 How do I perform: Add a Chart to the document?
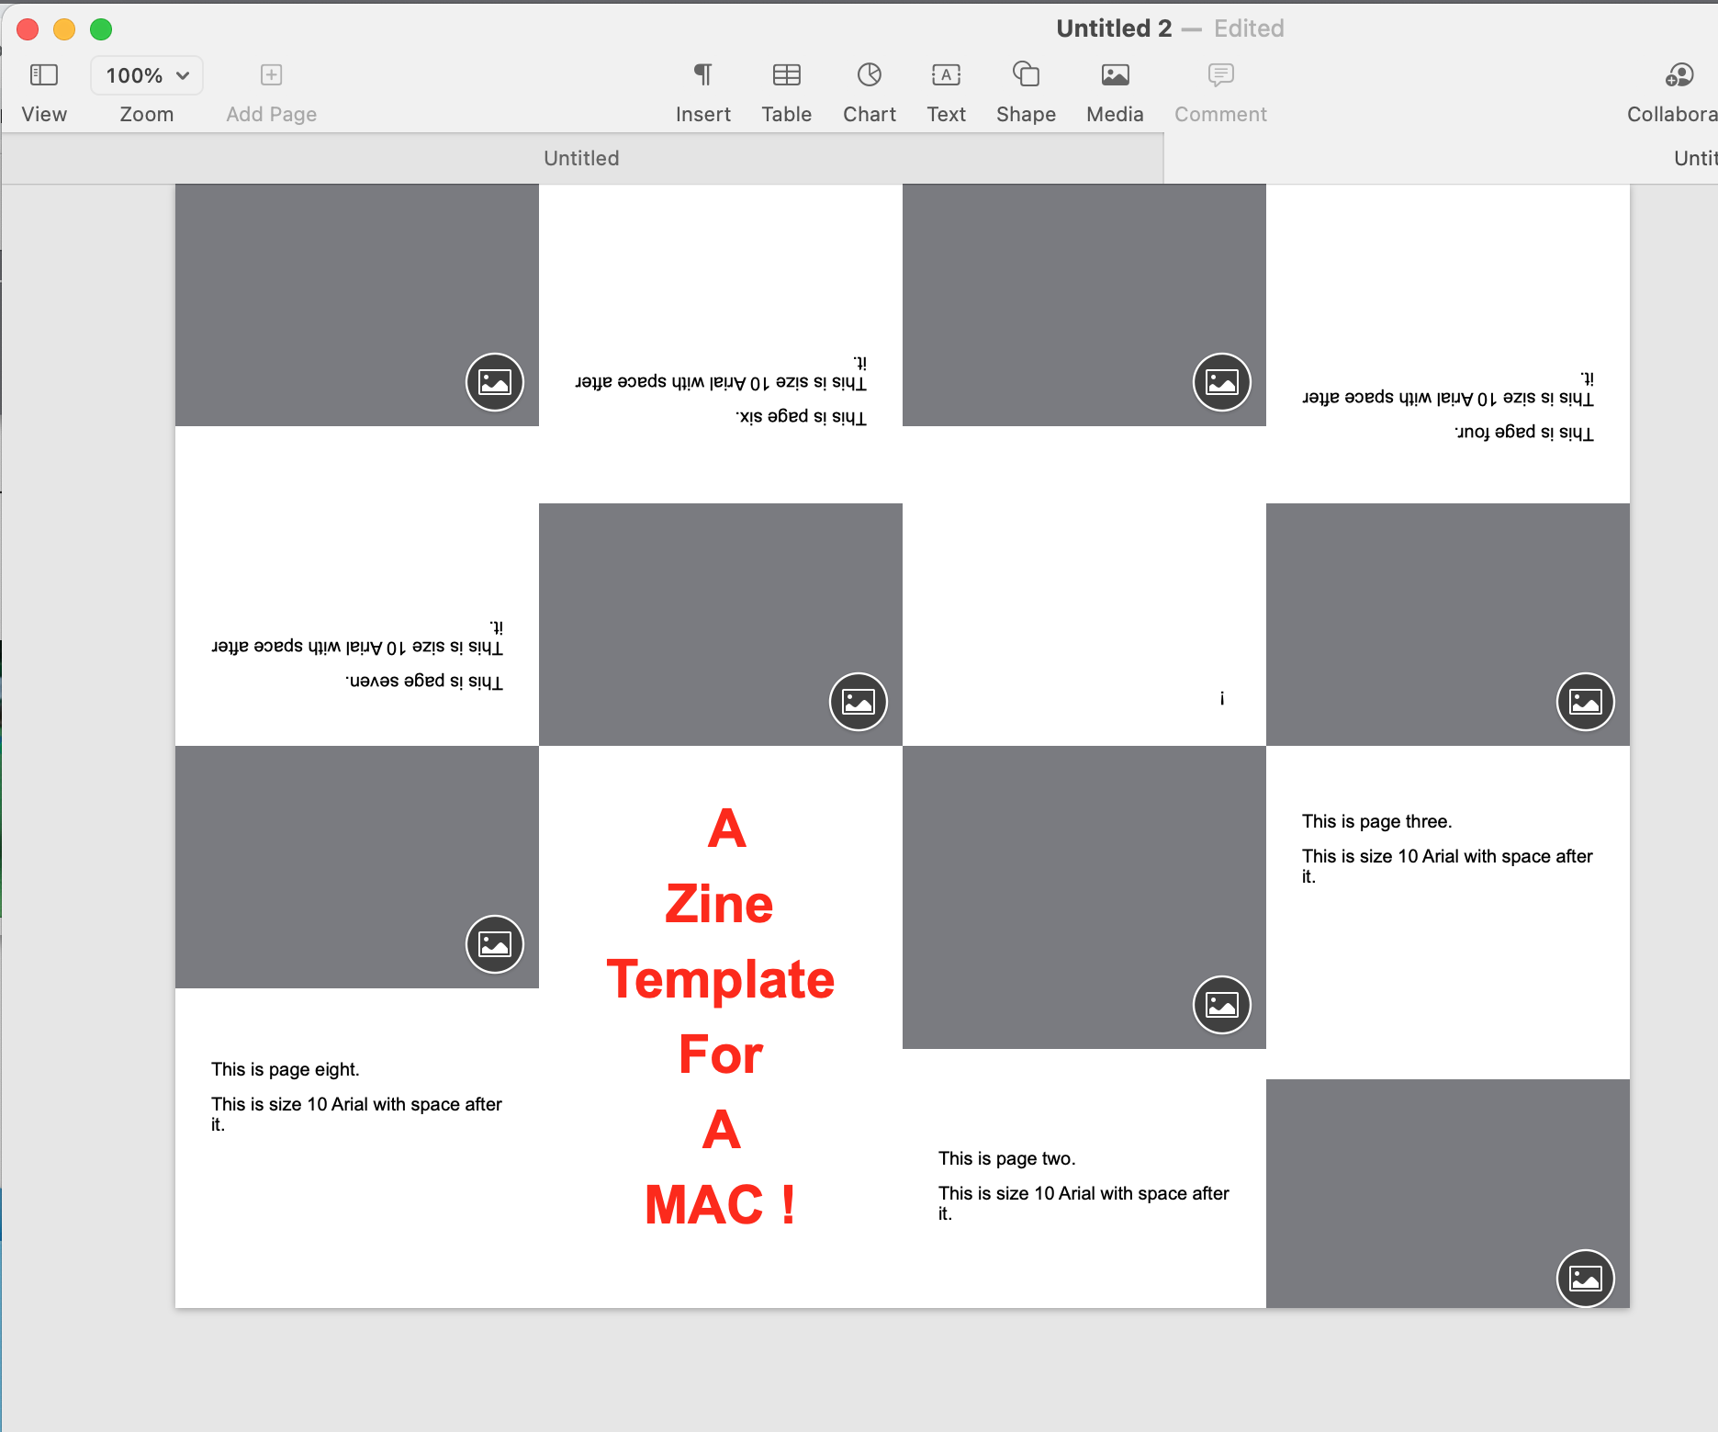(869, 75)
